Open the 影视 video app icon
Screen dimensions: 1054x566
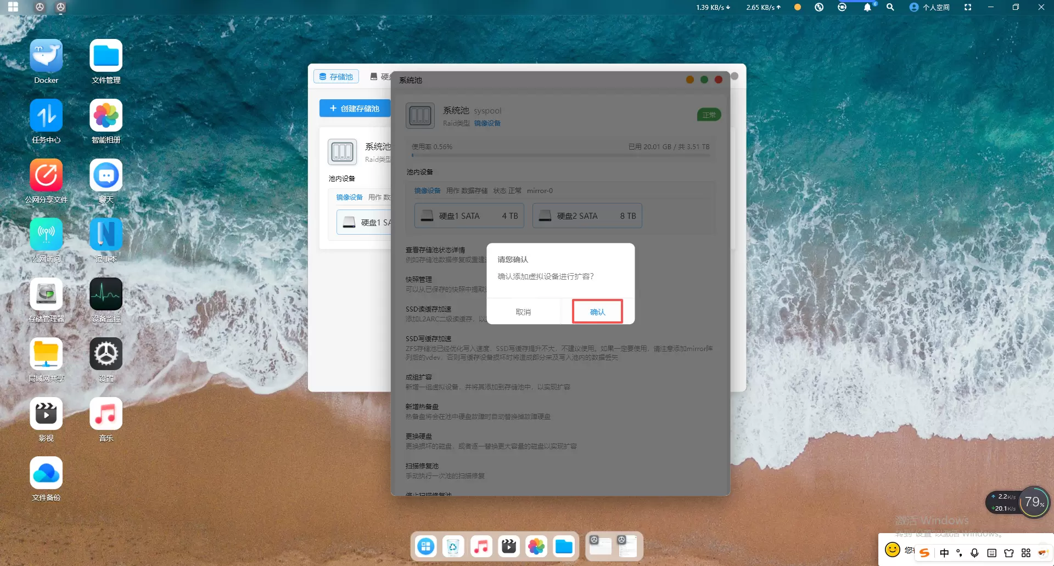pos(46,414)
